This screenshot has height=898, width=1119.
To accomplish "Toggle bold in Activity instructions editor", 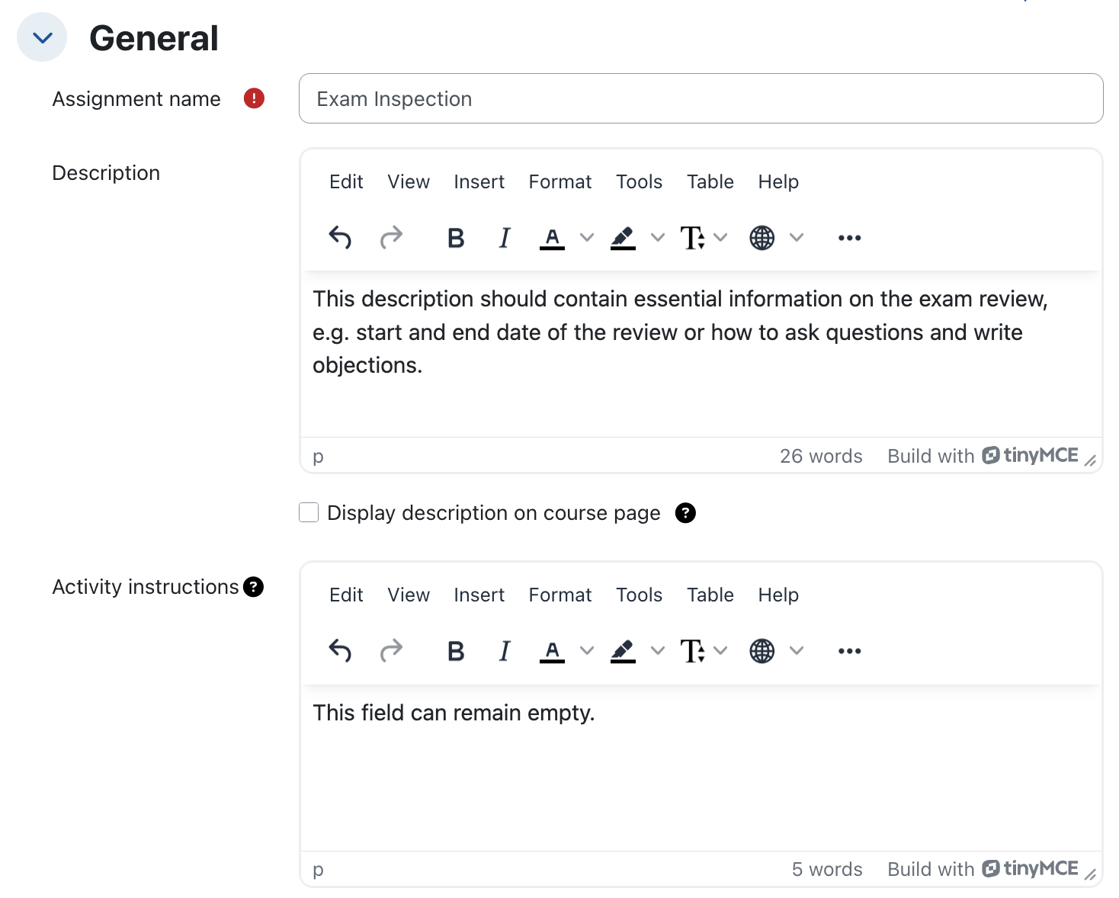I will (x=456, y=651).
